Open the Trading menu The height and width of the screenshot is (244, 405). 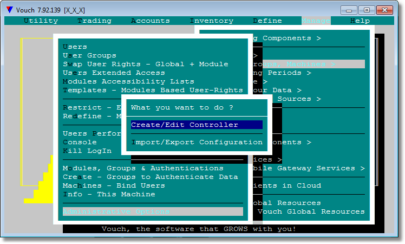pos(95,21)
